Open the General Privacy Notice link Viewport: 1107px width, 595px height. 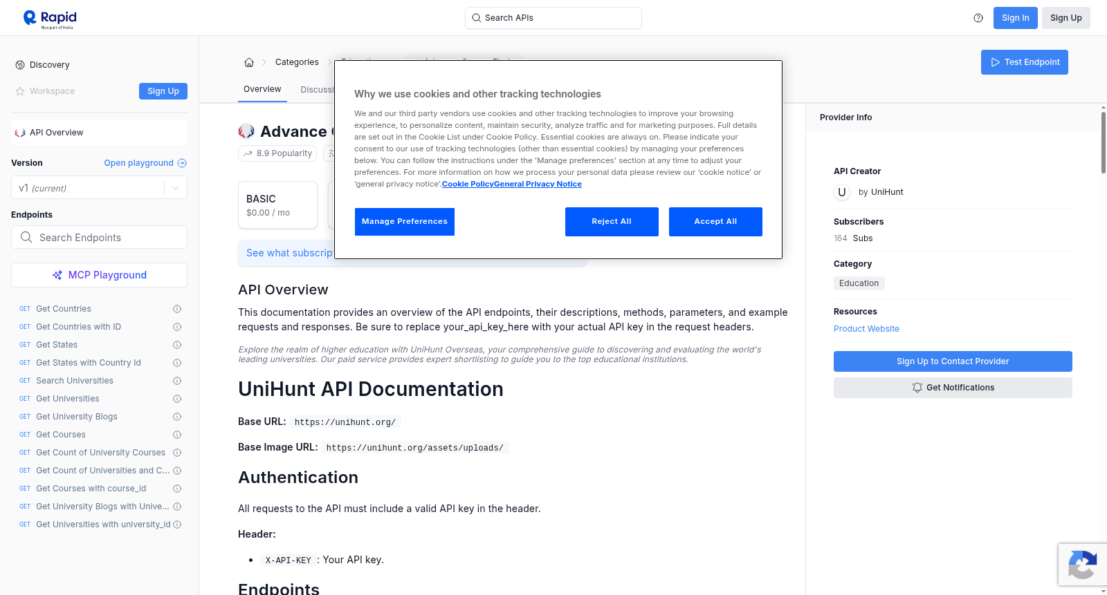pyautogui.click(x=538, y=185)
